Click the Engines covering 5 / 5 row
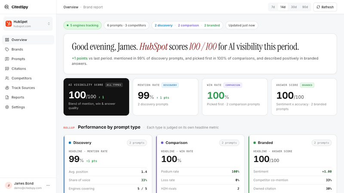 pos(108,189)
